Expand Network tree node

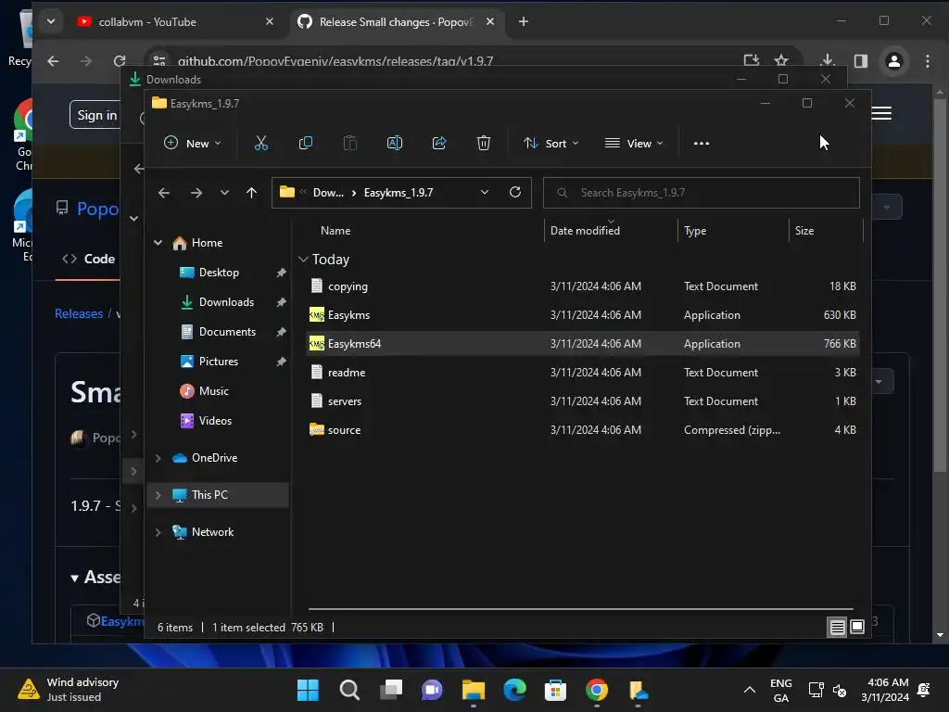pyautogui.click(x=158, y=532)
